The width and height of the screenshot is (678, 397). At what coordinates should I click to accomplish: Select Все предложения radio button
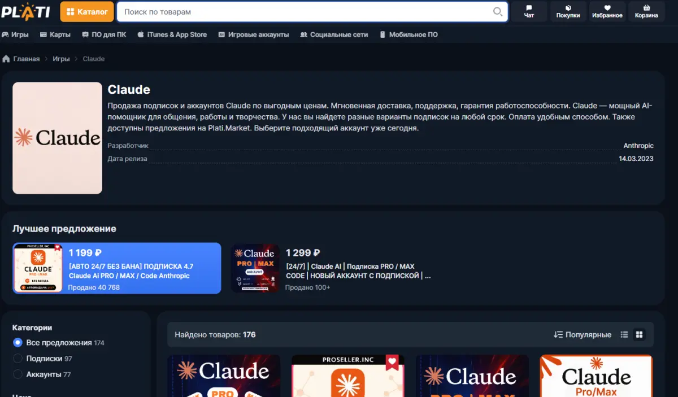(x=18, y=342)
